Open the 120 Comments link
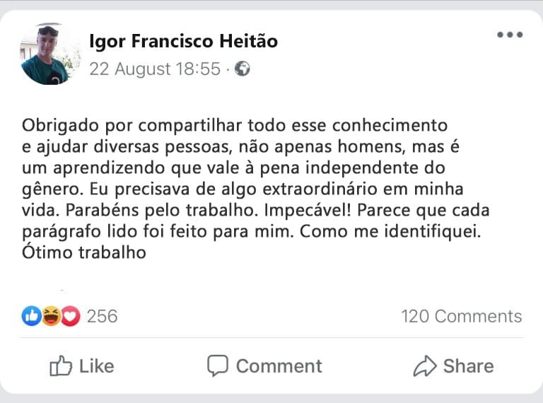 461,316
